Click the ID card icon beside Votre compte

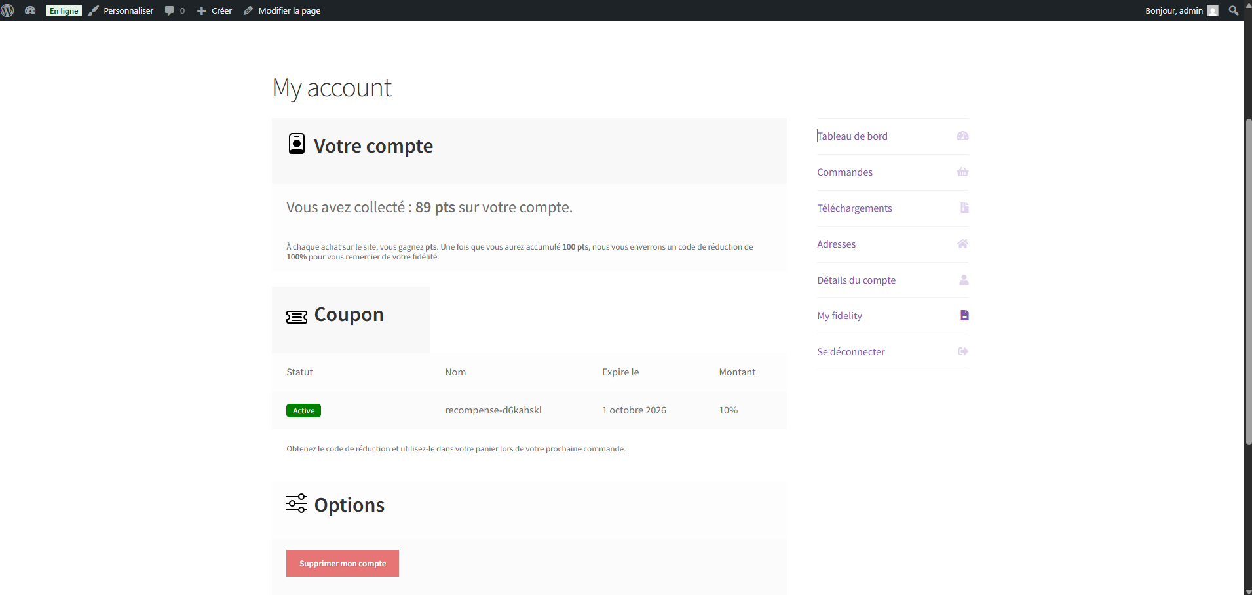[x=296, y=144]
